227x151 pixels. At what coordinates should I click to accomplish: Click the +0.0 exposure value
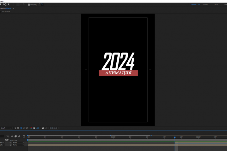[x=37, y=128]
